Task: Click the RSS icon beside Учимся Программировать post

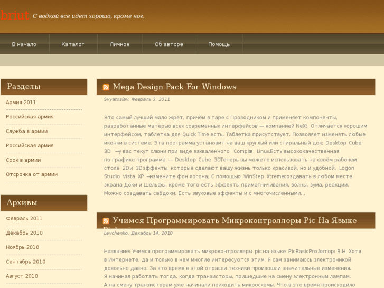Action: click(x=106, y=221)
